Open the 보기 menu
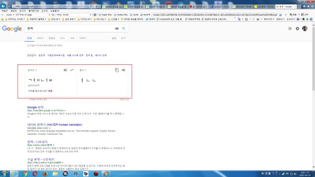Viewport: 315px width, 177px height. [x=23, y=11]
